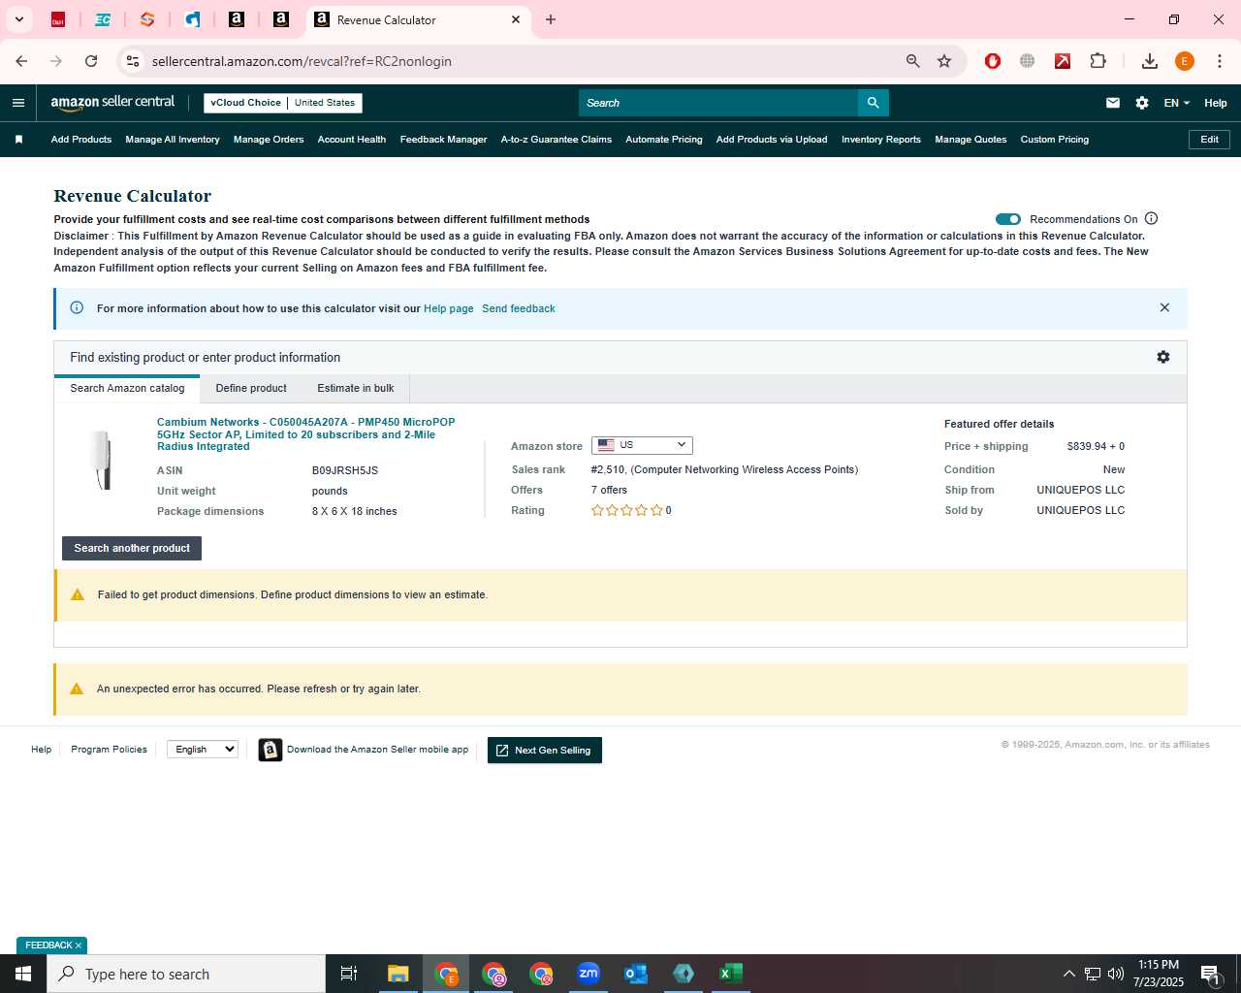Image resolution: width=1241 pixels, height=993 pixels.
Task: Click Search another product button
Action: (x=132, y=548)
